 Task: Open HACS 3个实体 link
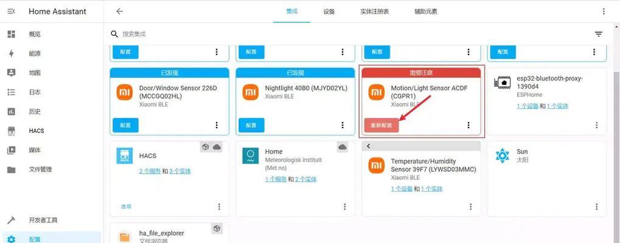coord(180,171)
